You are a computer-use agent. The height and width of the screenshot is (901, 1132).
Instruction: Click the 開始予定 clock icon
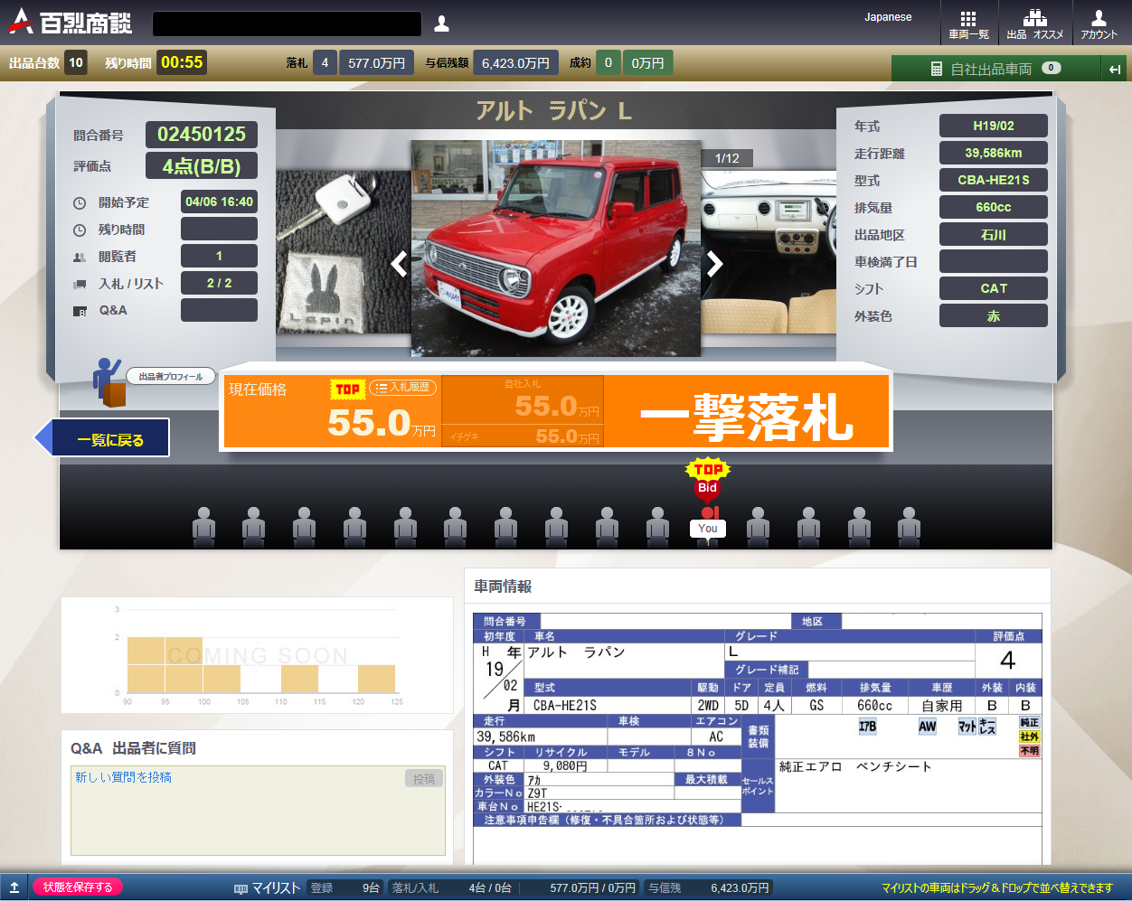coord(80,203)
